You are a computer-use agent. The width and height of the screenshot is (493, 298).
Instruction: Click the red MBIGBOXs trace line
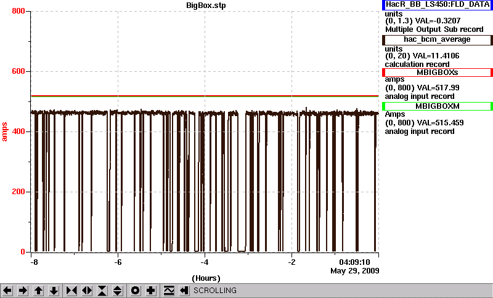click(205, 96)
